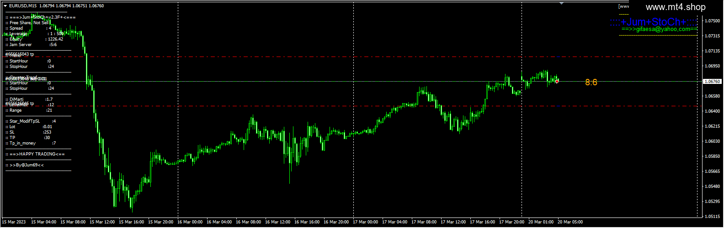Select the Star_ModifTpSL 4 row
Image resolution: width=724 pixels, height=228 pixels.
(x=31, y=121)
